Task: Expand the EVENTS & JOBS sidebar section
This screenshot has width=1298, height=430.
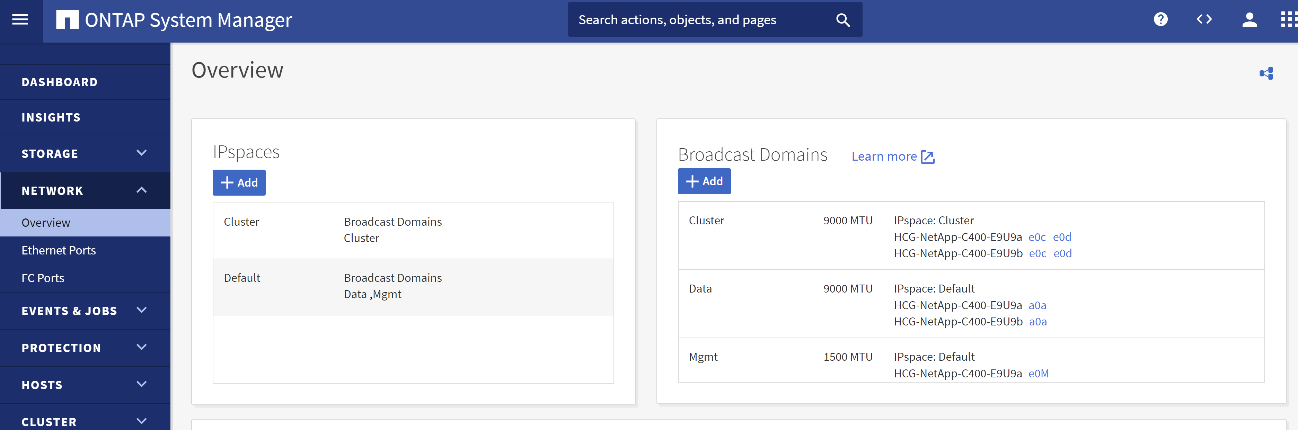Action: pyautogui.click(x=83, y=310)
